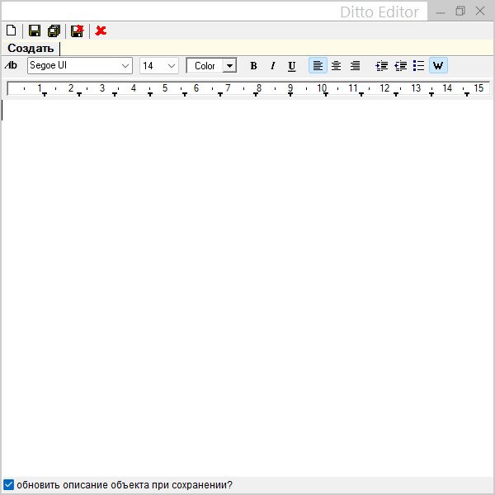Open the font size 14 dropdown
The height and width of the screenshot is (495, 495).
point(172,65)
